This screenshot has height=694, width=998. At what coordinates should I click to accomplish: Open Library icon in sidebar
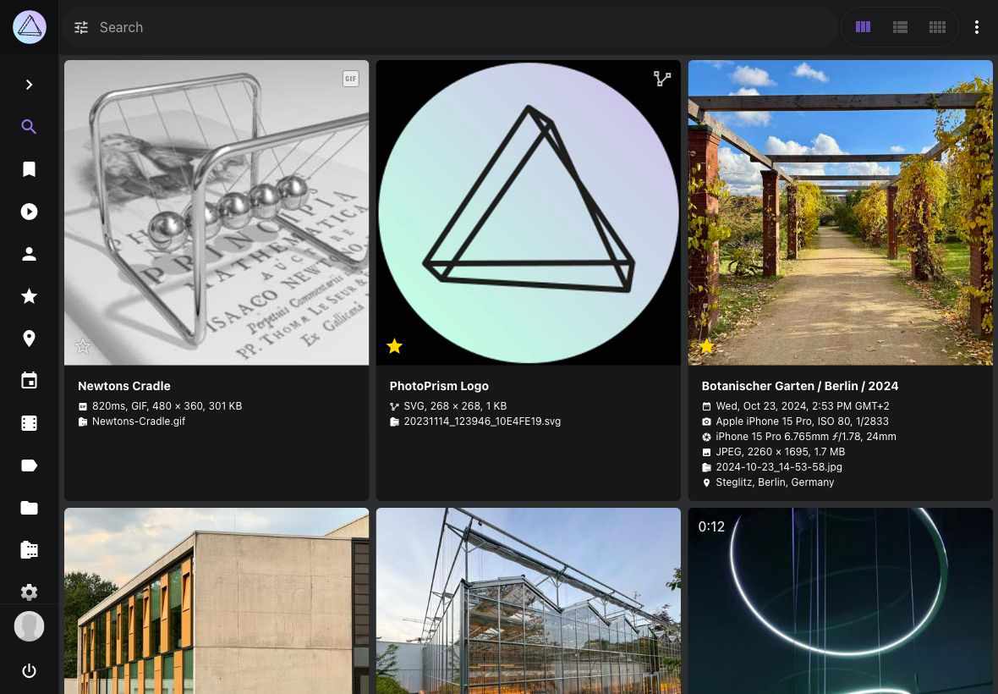[29, 549]
